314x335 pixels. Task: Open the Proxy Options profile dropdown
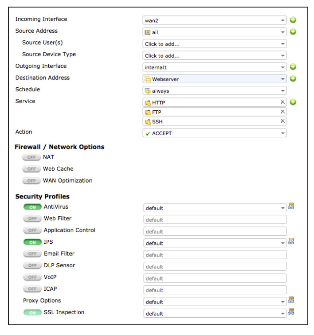[215, 302]
